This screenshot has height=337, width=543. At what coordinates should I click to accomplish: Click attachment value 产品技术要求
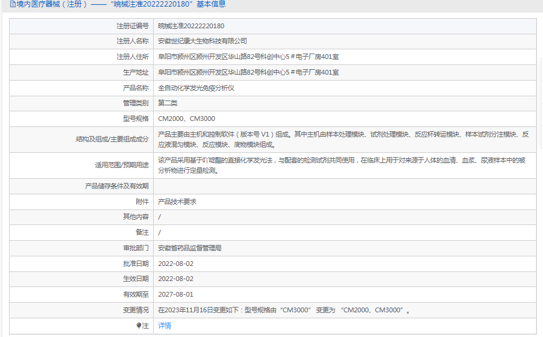click(x=177, y=202)
